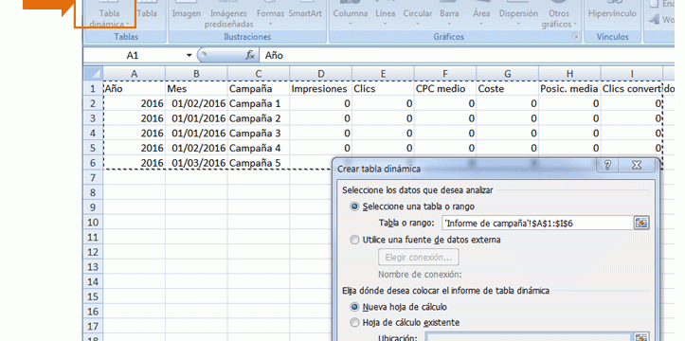
Task: Expand the Name Box dropdown arrow
Action: tap(189, 56)
